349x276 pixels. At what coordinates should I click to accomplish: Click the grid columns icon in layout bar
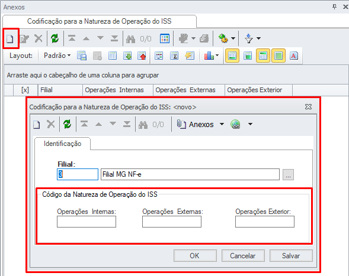pyautogui.click(x=113, y=56)
